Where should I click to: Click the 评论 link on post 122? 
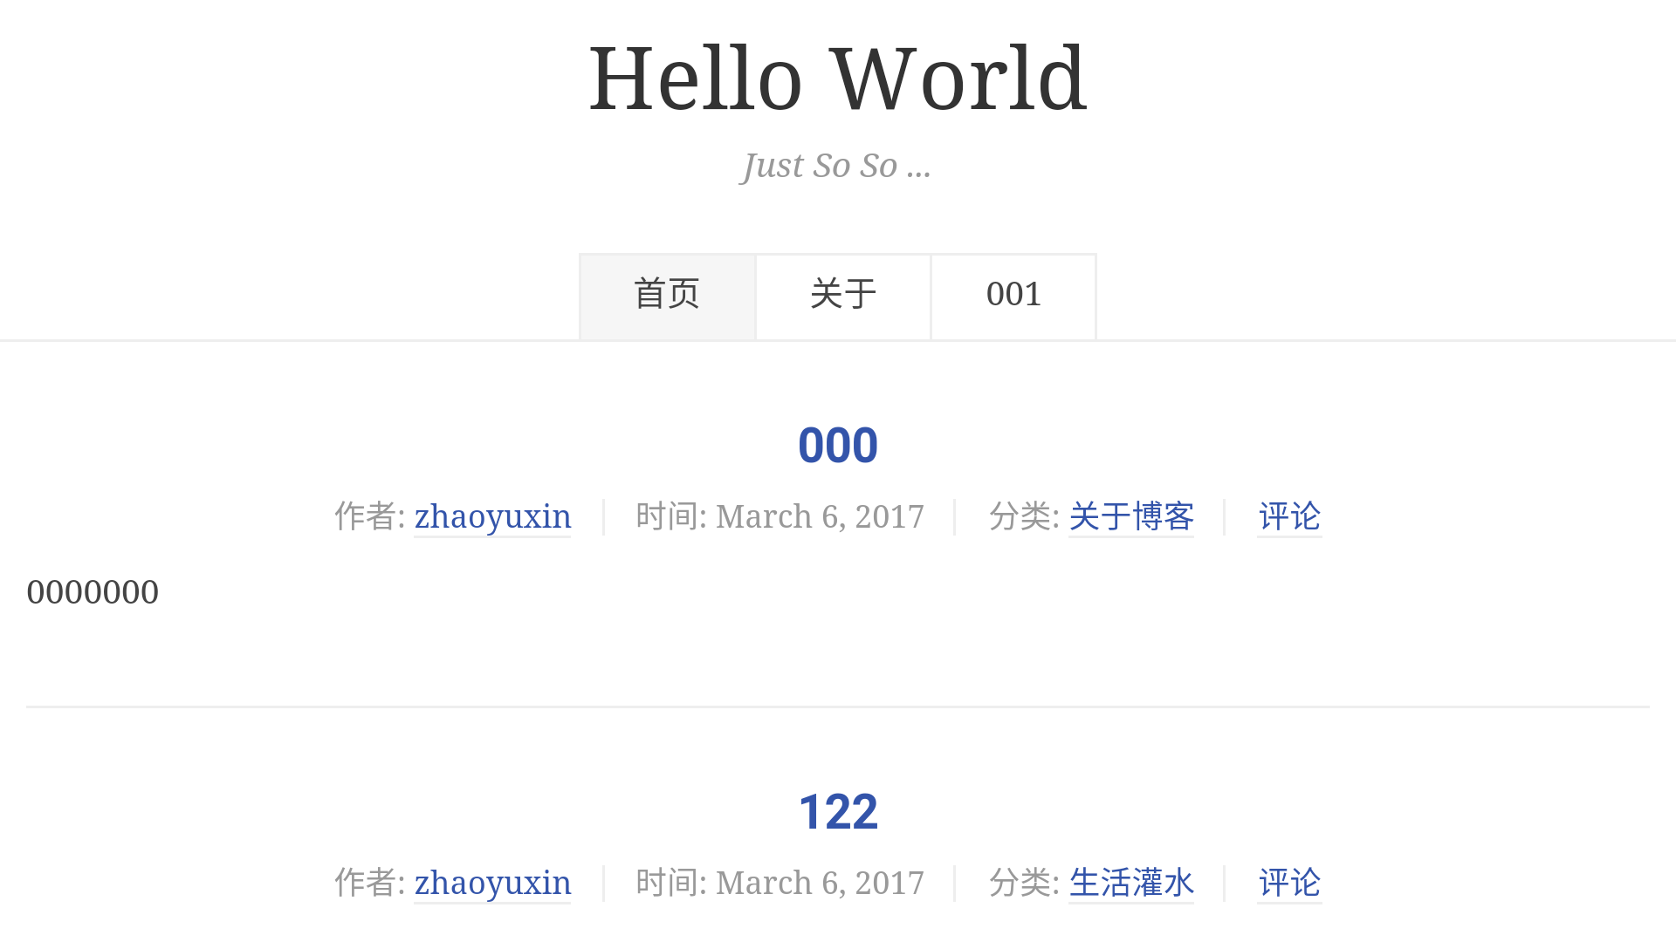[1289, 882]
